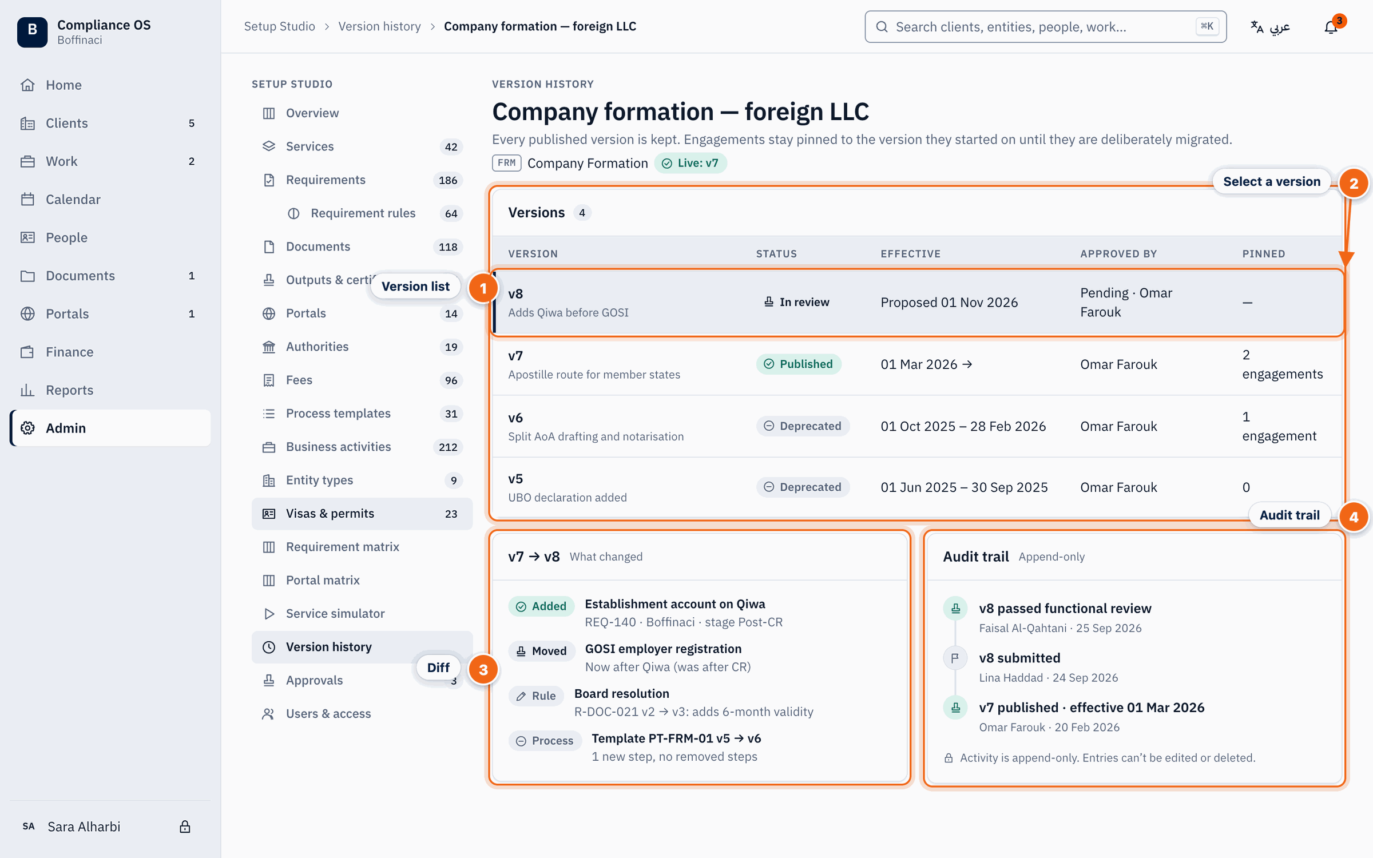1373x858 pixels.
Task: Open Requirements in Setup Studio
Action: [362, 180]
